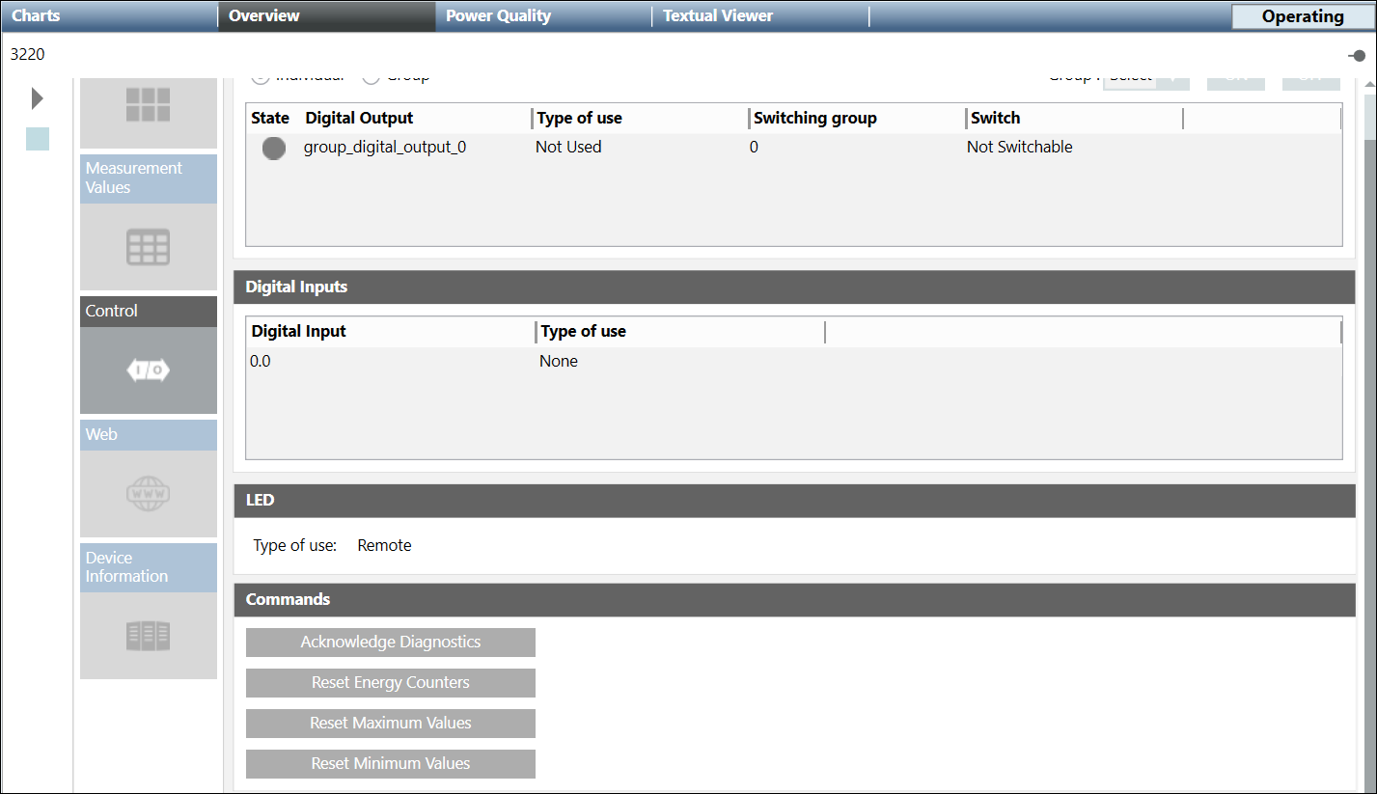Image resolution: width=1377 pixels, height=794 pixels.
Task: Open the Device Information book icon
Action: (149, 636)
